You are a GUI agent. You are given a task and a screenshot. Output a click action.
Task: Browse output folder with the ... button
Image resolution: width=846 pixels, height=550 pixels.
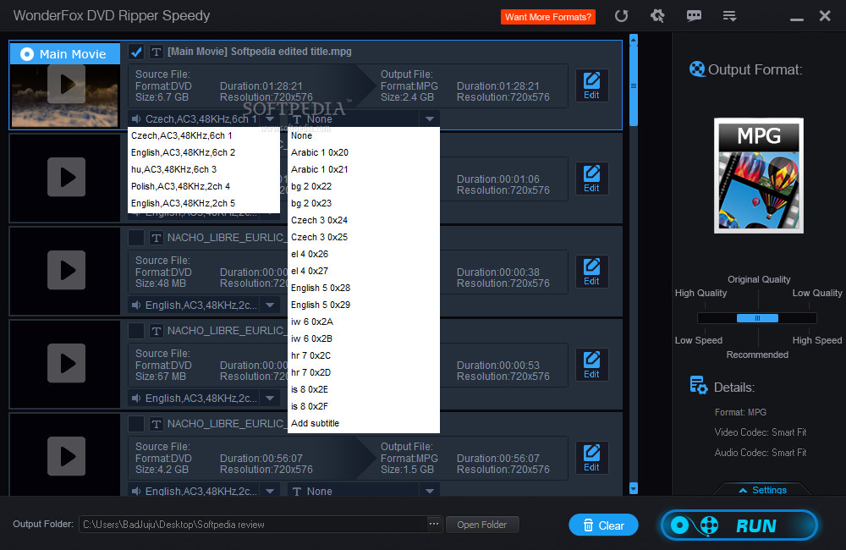(x=434, y=524)
